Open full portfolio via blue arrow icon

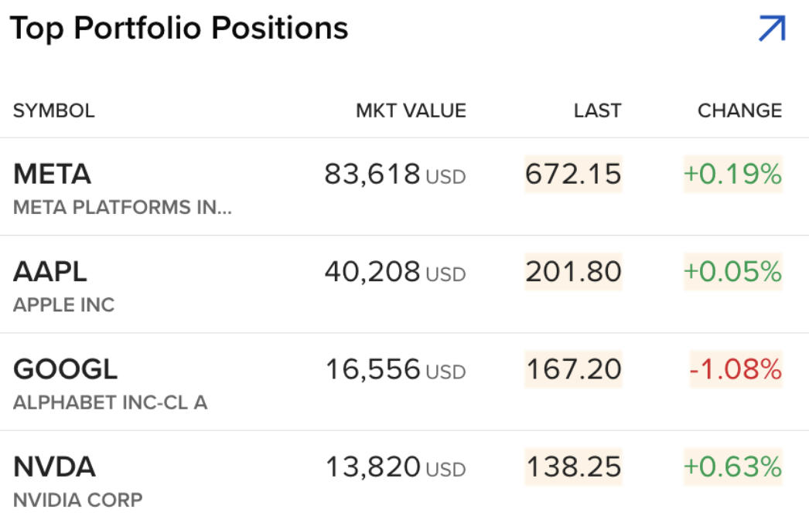(772, 29)
